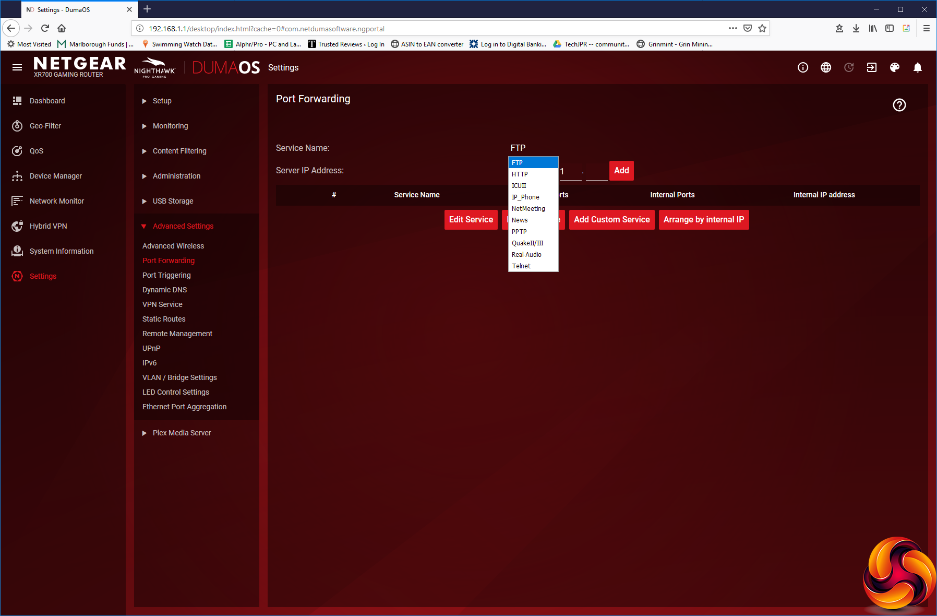Open Device Manager via its sidebar icon
This screenshot has height=616, width=937.
(x=17, y=176)
